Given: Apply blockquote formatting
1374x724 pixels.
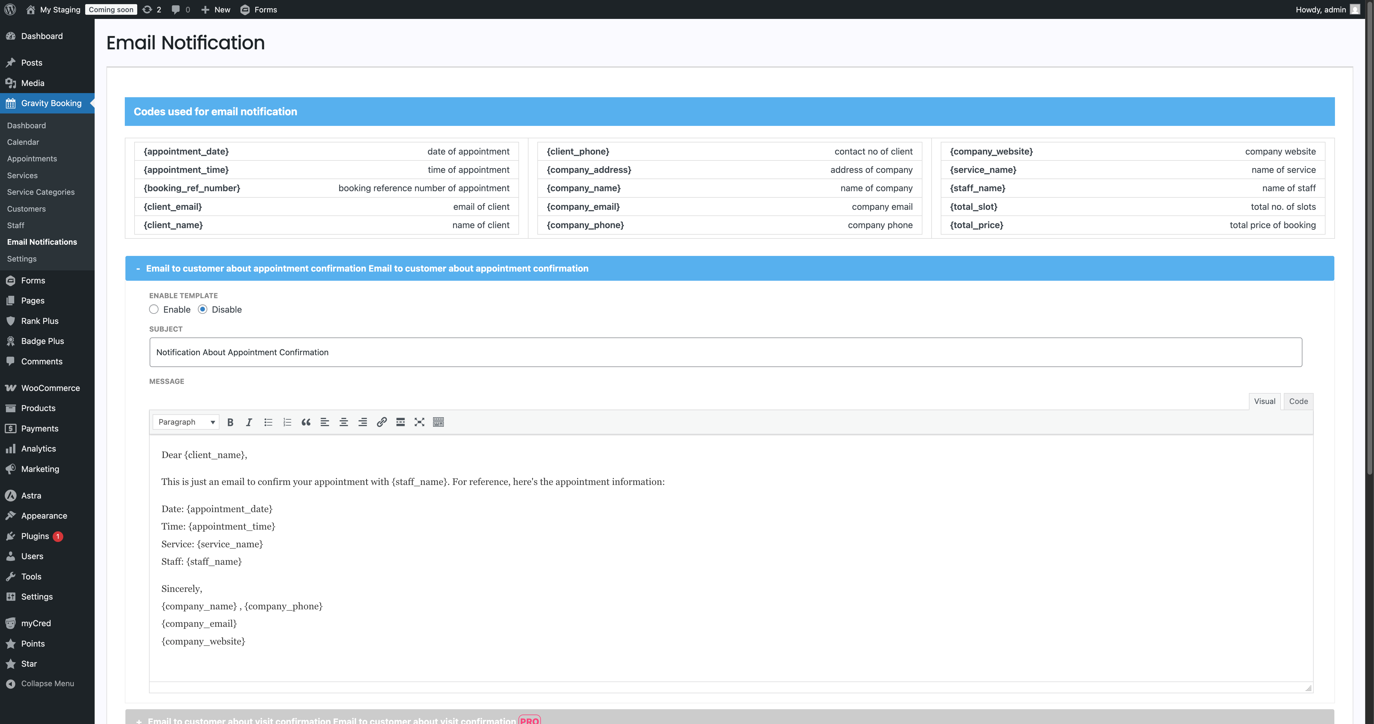Looking at the screenshot, I should tap(305, 422).
